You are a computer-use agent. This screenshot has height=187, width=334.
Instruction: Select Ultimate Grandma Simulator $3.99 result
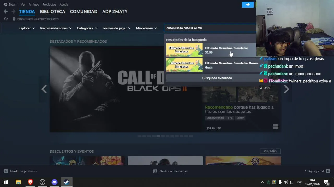point(211,50)
